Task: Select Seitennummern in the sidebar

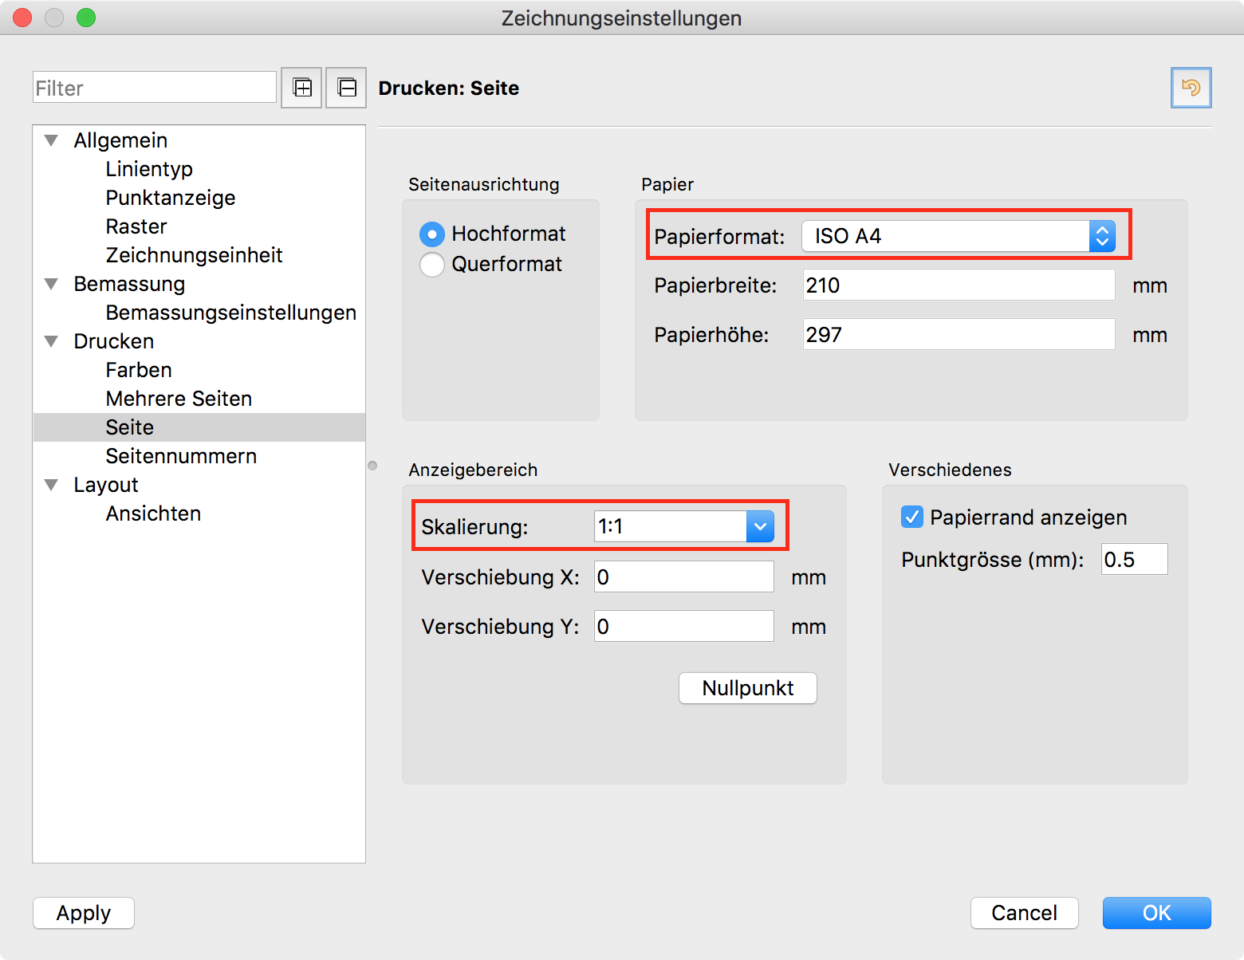Action: [181, 456]
